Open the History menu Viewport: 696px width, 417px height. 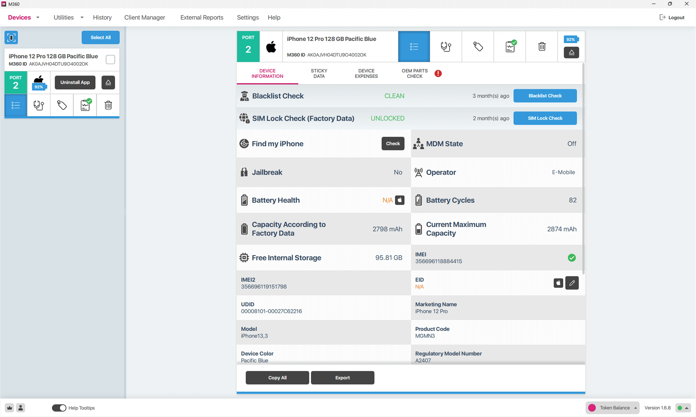(102, 17)
